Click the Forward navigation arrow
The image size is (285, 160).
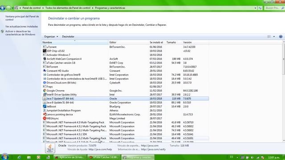[x=8, y=8]
